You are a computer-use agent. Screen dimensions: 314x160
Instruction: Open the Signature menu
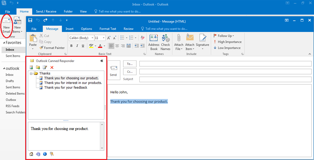click(x=202, y=42)
